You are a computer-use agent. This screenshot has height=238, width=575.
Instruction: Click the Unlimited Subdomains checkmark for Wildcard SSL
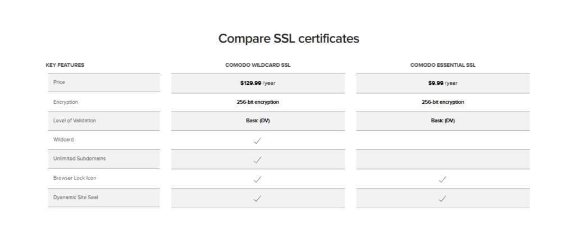tap(257, 160)
